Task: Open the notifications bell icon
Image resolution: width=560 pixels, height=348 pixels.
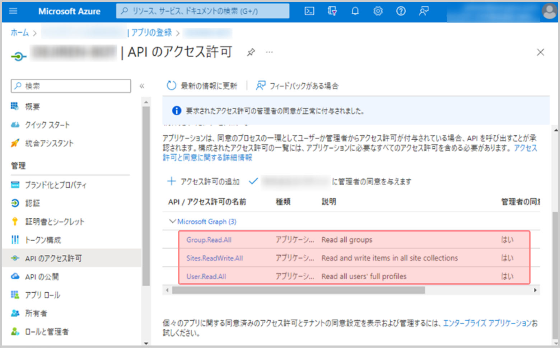Action: 355,11
